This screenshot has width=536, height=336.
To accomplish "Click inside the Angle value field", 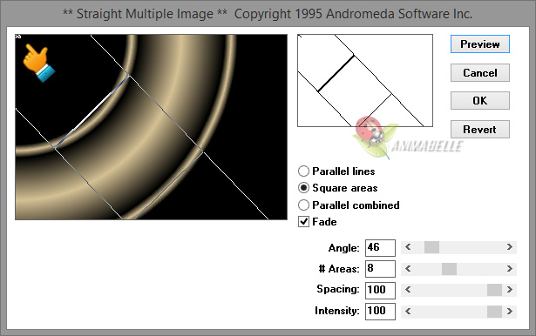I will click(380, 247).
